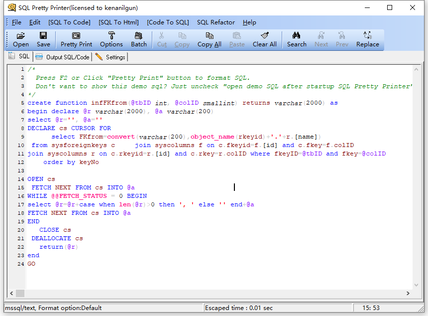Click the Paste clipboard icon
428x316 pixels.
coord(237,40)
